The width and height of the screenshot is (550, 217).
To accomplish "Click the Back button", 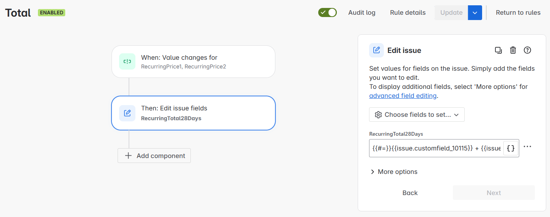I will coord(410,193).
